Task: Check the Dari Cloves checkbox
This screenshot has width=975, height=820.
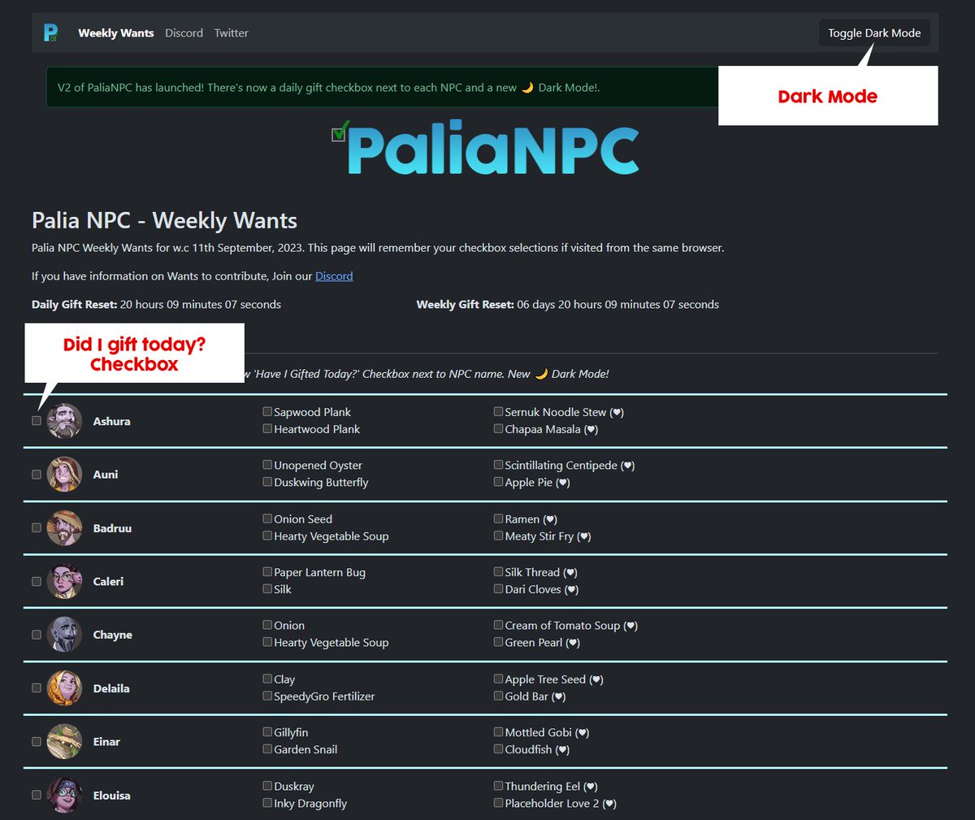Action: coord(498,589)
